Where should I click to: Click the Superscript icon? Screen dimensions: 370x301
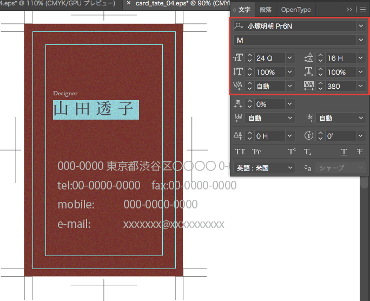coord(292,152)
